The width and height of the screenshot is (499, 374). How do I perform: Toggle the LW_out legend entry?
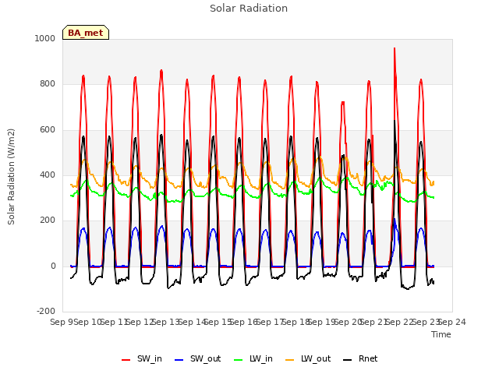pyautogui.click(x=308, y=359)
